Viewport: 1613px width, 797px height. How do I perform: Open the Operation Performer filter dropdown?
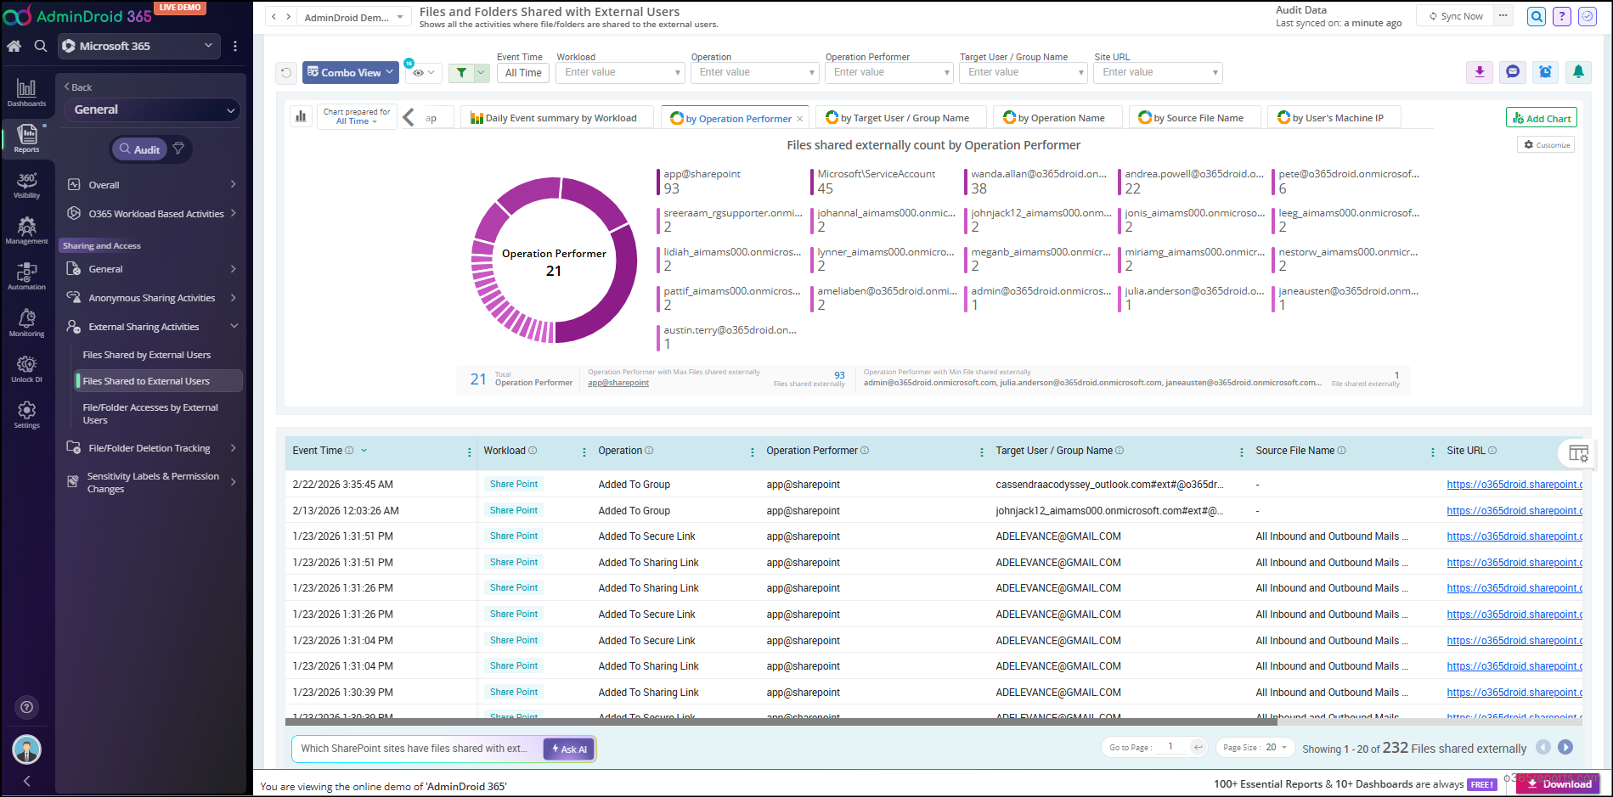click(x=888, y=73)
